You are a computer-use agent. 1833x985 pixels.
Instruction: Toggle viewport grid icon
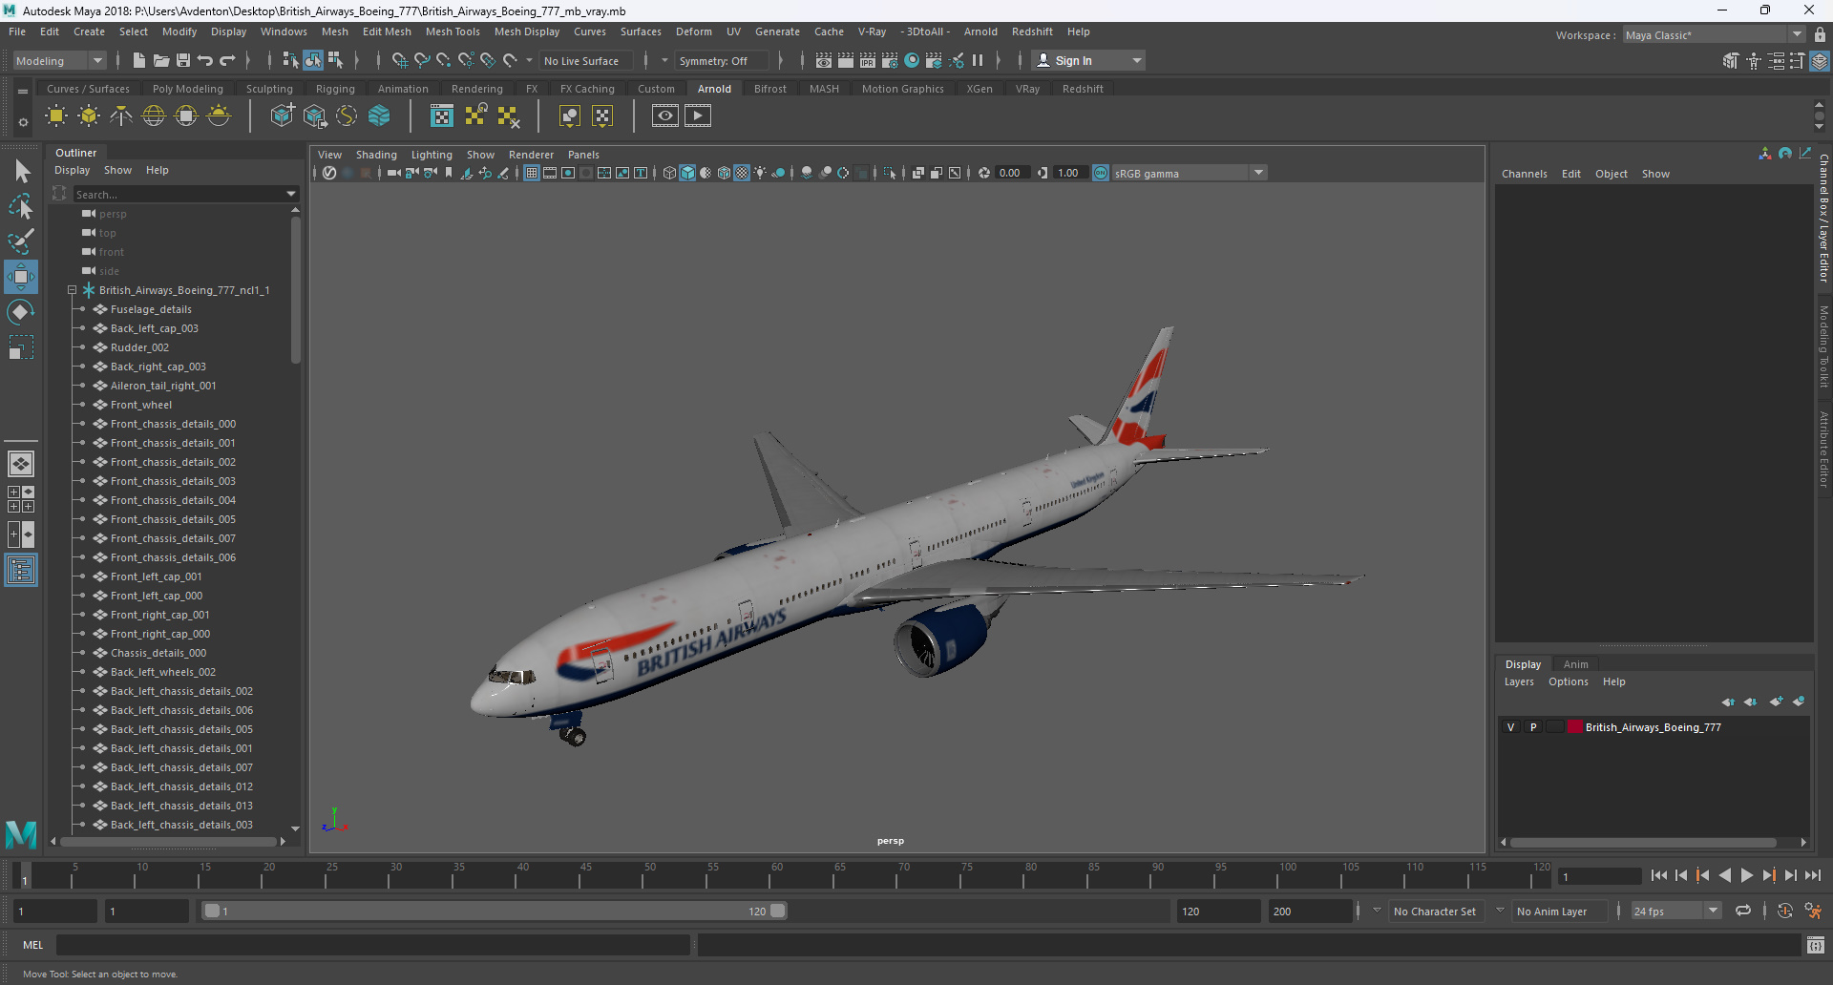(532, 173)
